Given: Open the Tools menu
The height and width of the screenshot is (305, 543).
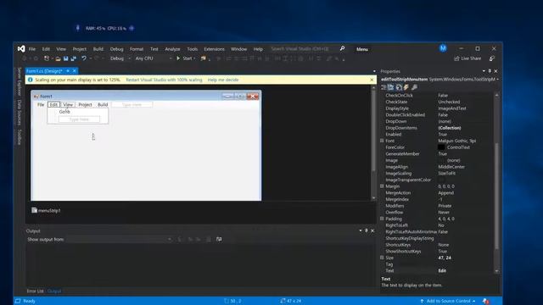Looking at the screenshot, I should point(193,49).
